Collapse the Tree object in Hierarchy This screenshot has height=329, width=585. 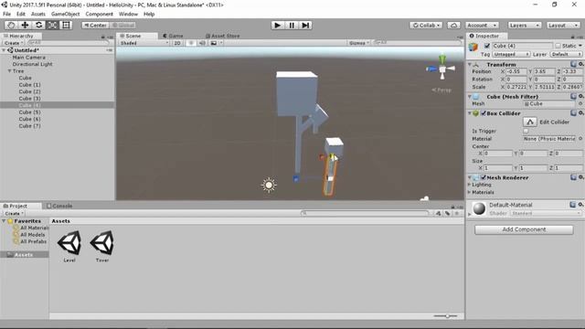click(9, 71)
